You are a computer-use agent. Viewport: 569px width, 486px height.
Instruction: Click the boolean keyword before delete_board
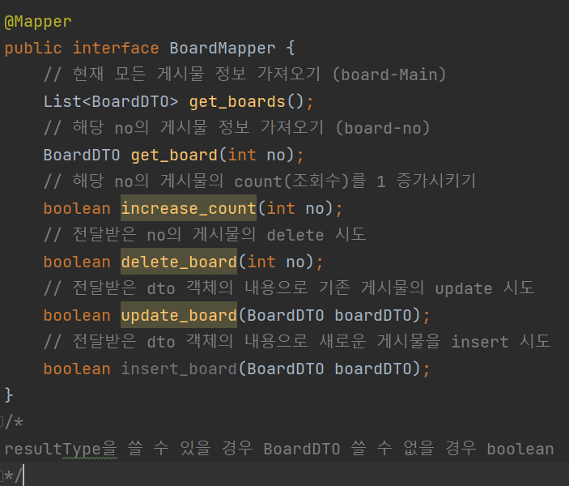77,262
